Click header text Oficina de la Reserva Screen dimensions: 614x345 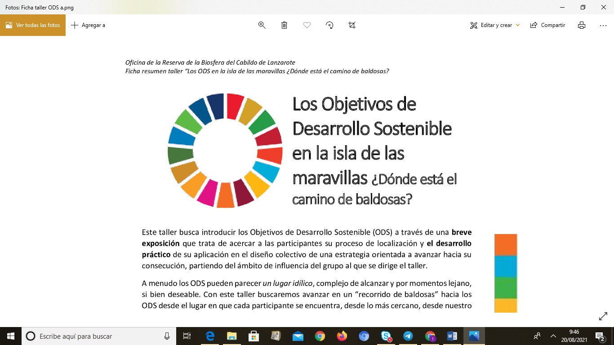pyautogui.click(x=158, y=62)
